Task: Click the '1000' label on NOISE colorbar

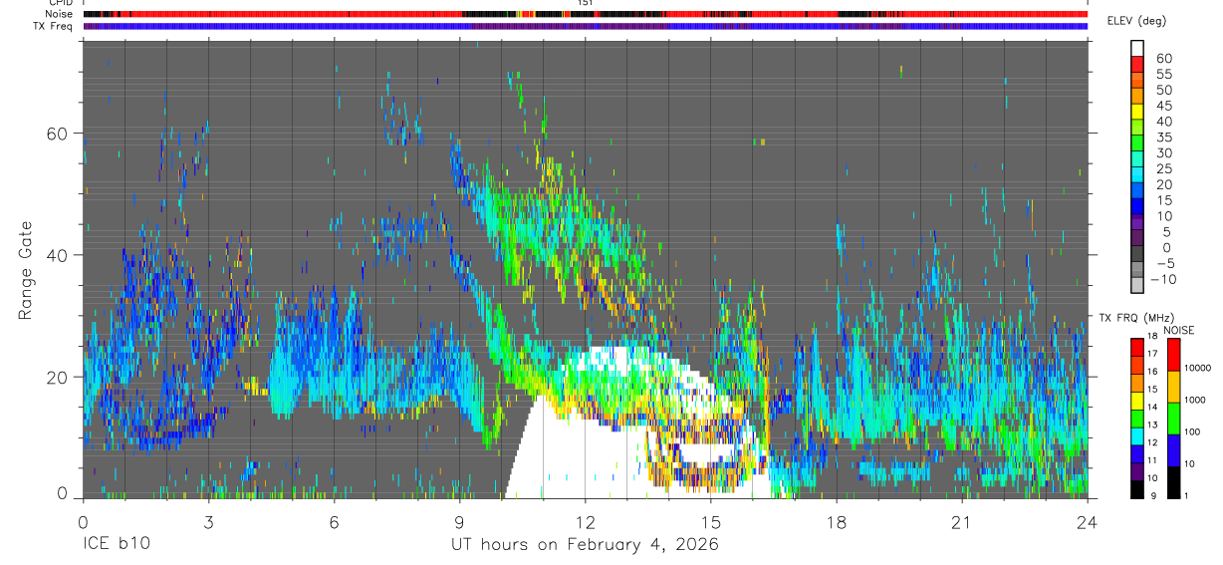Action: (1196, 400)
